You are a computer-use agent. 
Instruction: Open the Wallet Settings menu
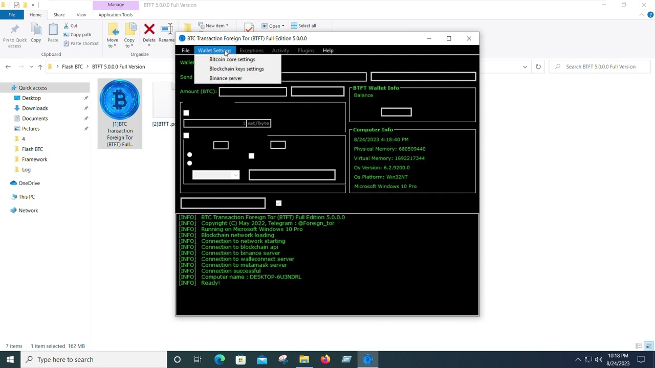pos(214,51)
